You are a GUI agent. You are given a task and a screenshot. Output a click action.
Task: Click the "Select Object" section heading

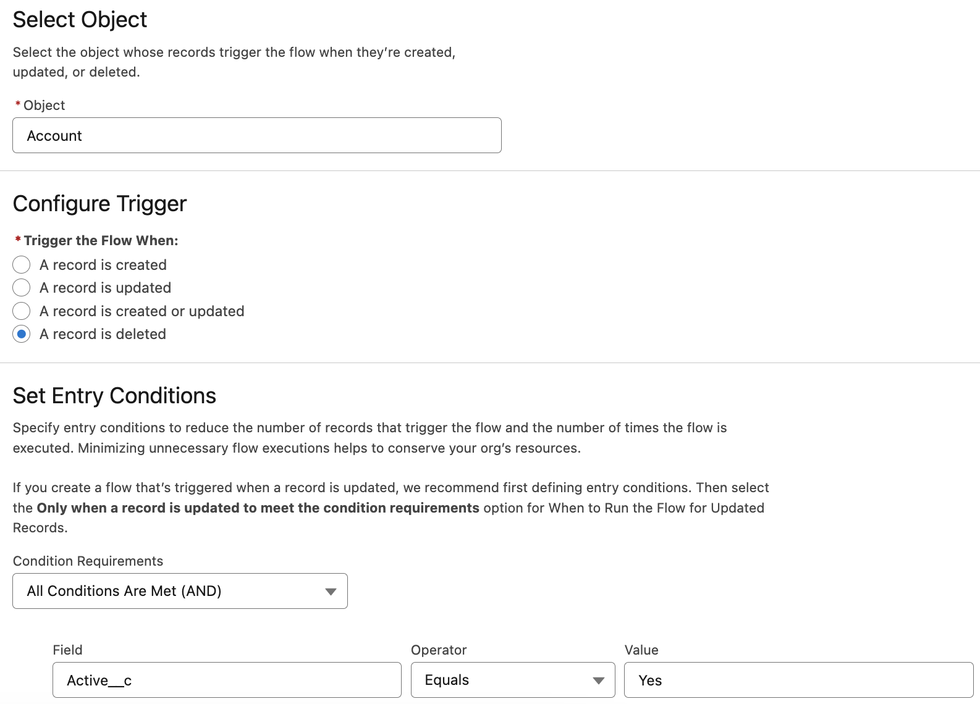point(79,19)
